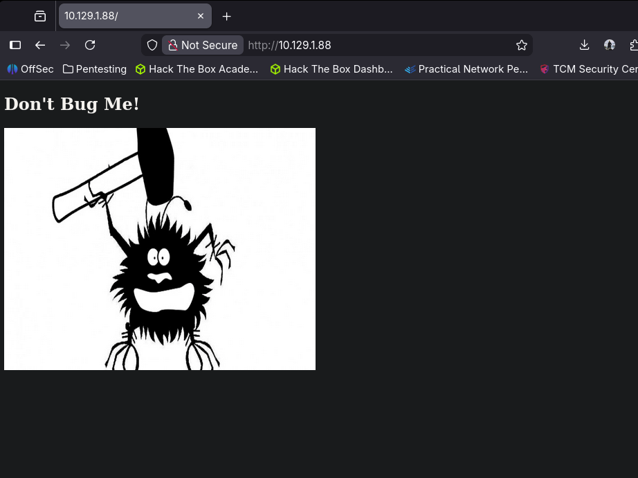
Task: Expand the Pentesting bookmarks folder
Action: click(x=95, y=69)
